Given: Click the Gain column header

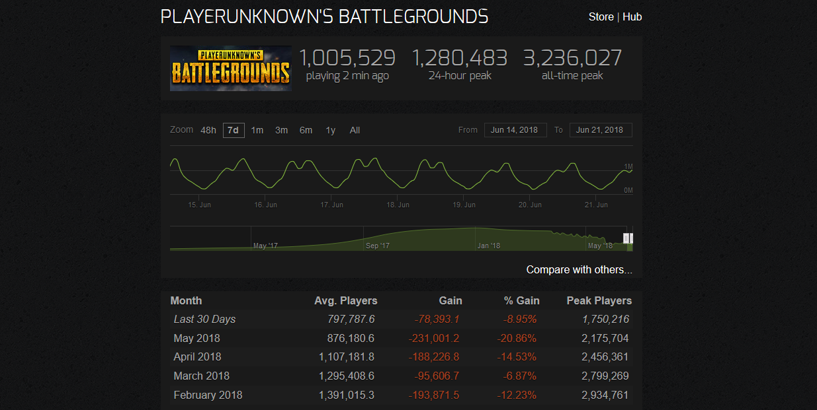Looking at the screenshot, I should pyautogui.click(x=450, y=300).
